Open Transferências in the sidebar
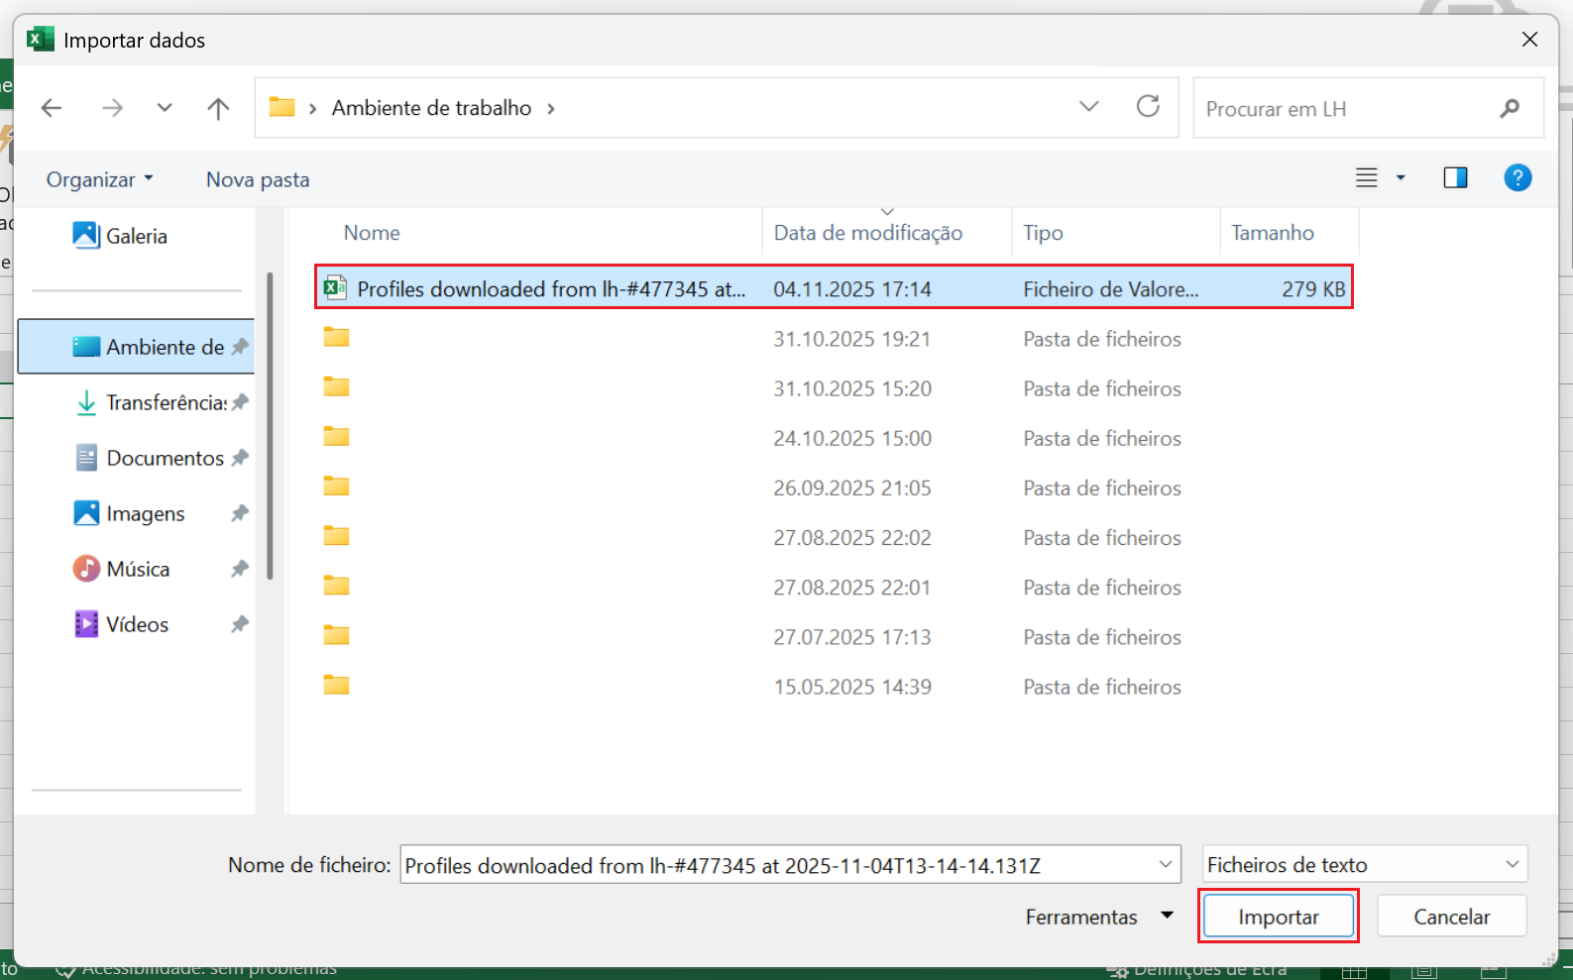Image resolution: width=1573 pixels, height=980 pixels. [x=166, y=402]
